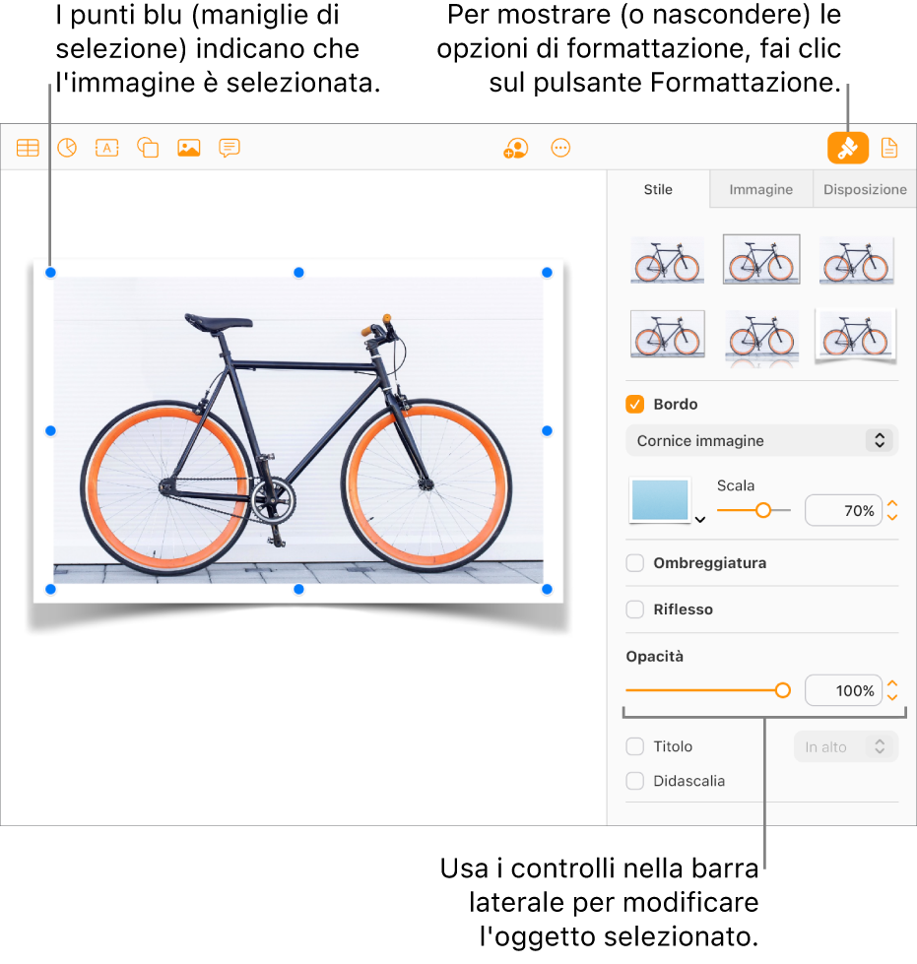Enable the Ombreggiatura checkbox
Viewport: 917px width, 964px height.
click(634, 563)
